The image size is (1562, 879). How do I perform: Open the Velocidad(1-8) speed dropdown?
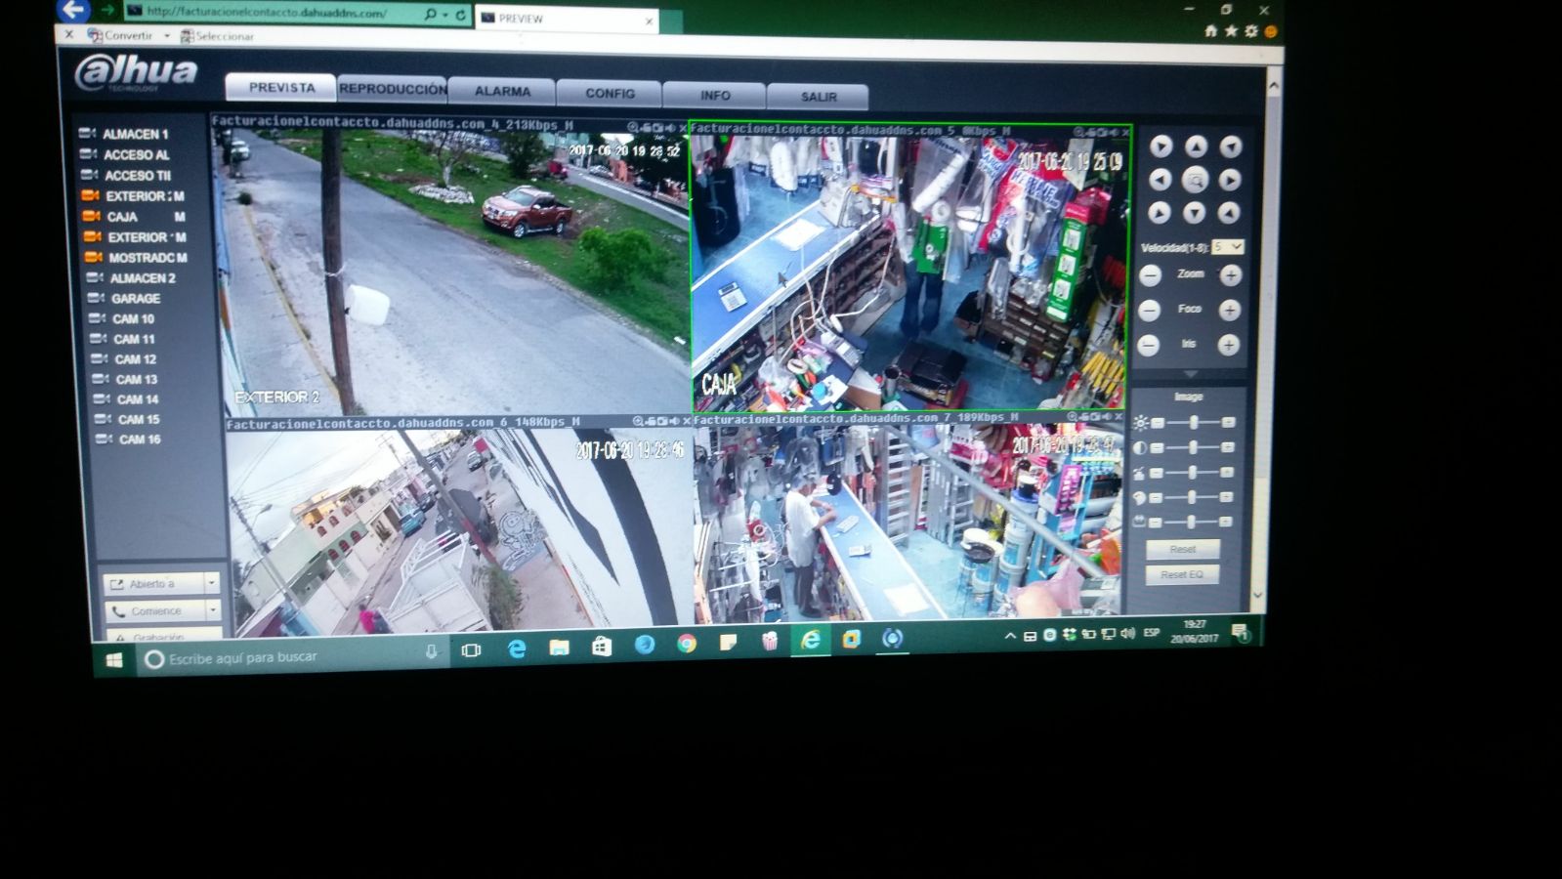point(1228,247)
